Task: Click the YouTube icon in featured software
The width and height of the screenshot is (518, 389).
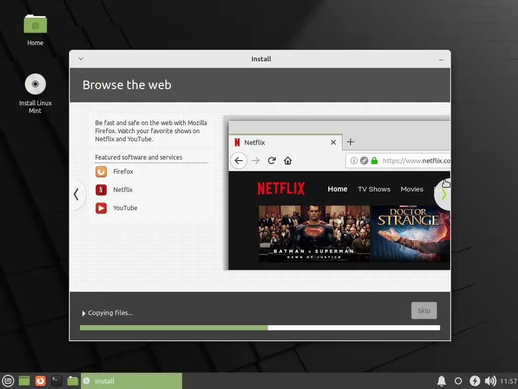Action: point(101,208)
